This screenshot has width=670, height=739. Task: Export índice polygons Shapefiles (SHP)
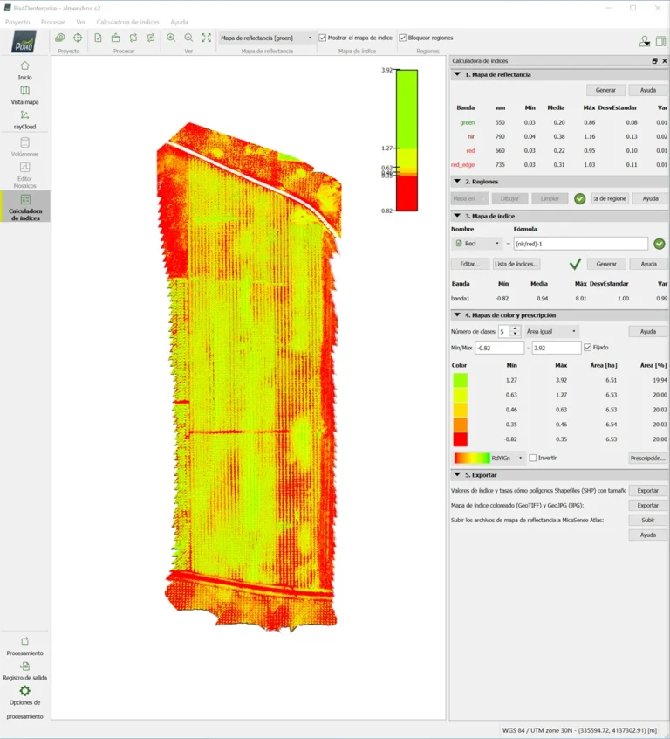tap(648, 491)
